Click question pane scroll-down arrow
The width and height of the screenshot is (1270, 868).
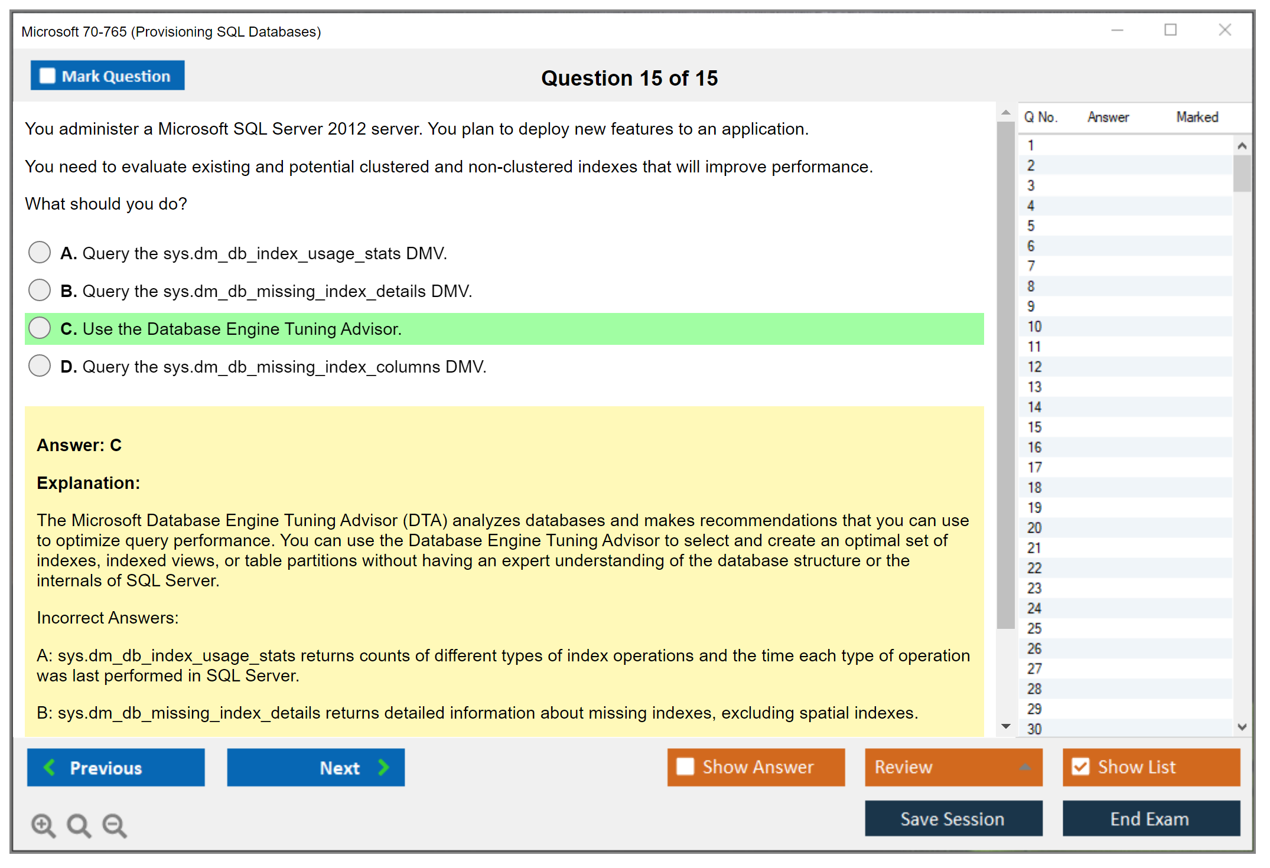pos(1006,726)
